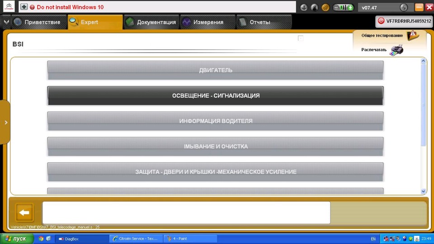The width and height of the screenshot is (434, 244).
Task: Click the small checkbox near the BSI header
Action: point(301,38)
